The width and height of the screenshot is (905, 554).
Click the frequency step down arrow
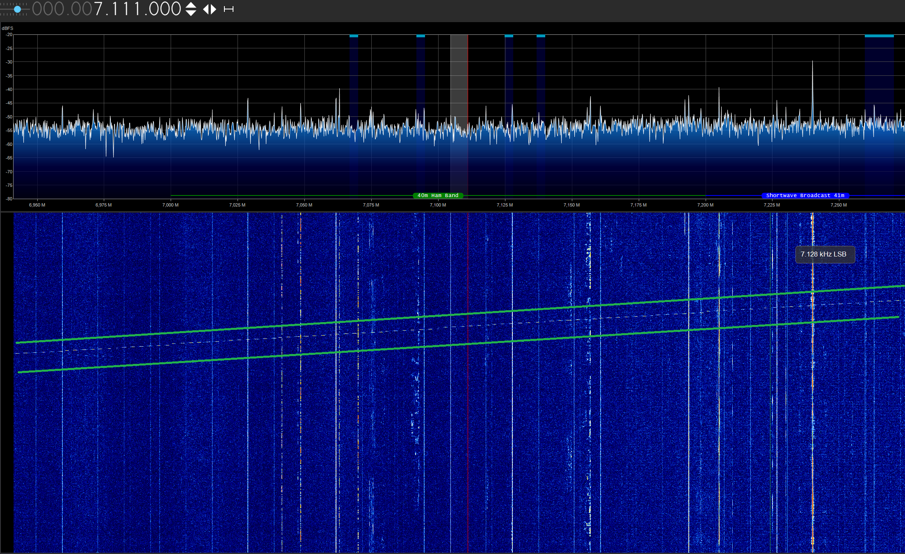tap(191, 13)
